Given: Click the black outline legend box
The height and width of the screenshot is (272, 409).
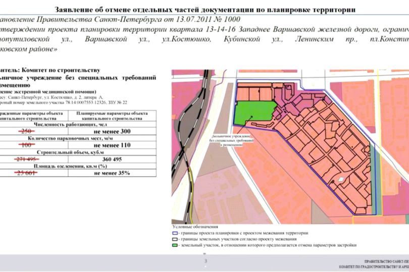Looking at the screenshot, I should pyautogui.click(x=175, y=239).
